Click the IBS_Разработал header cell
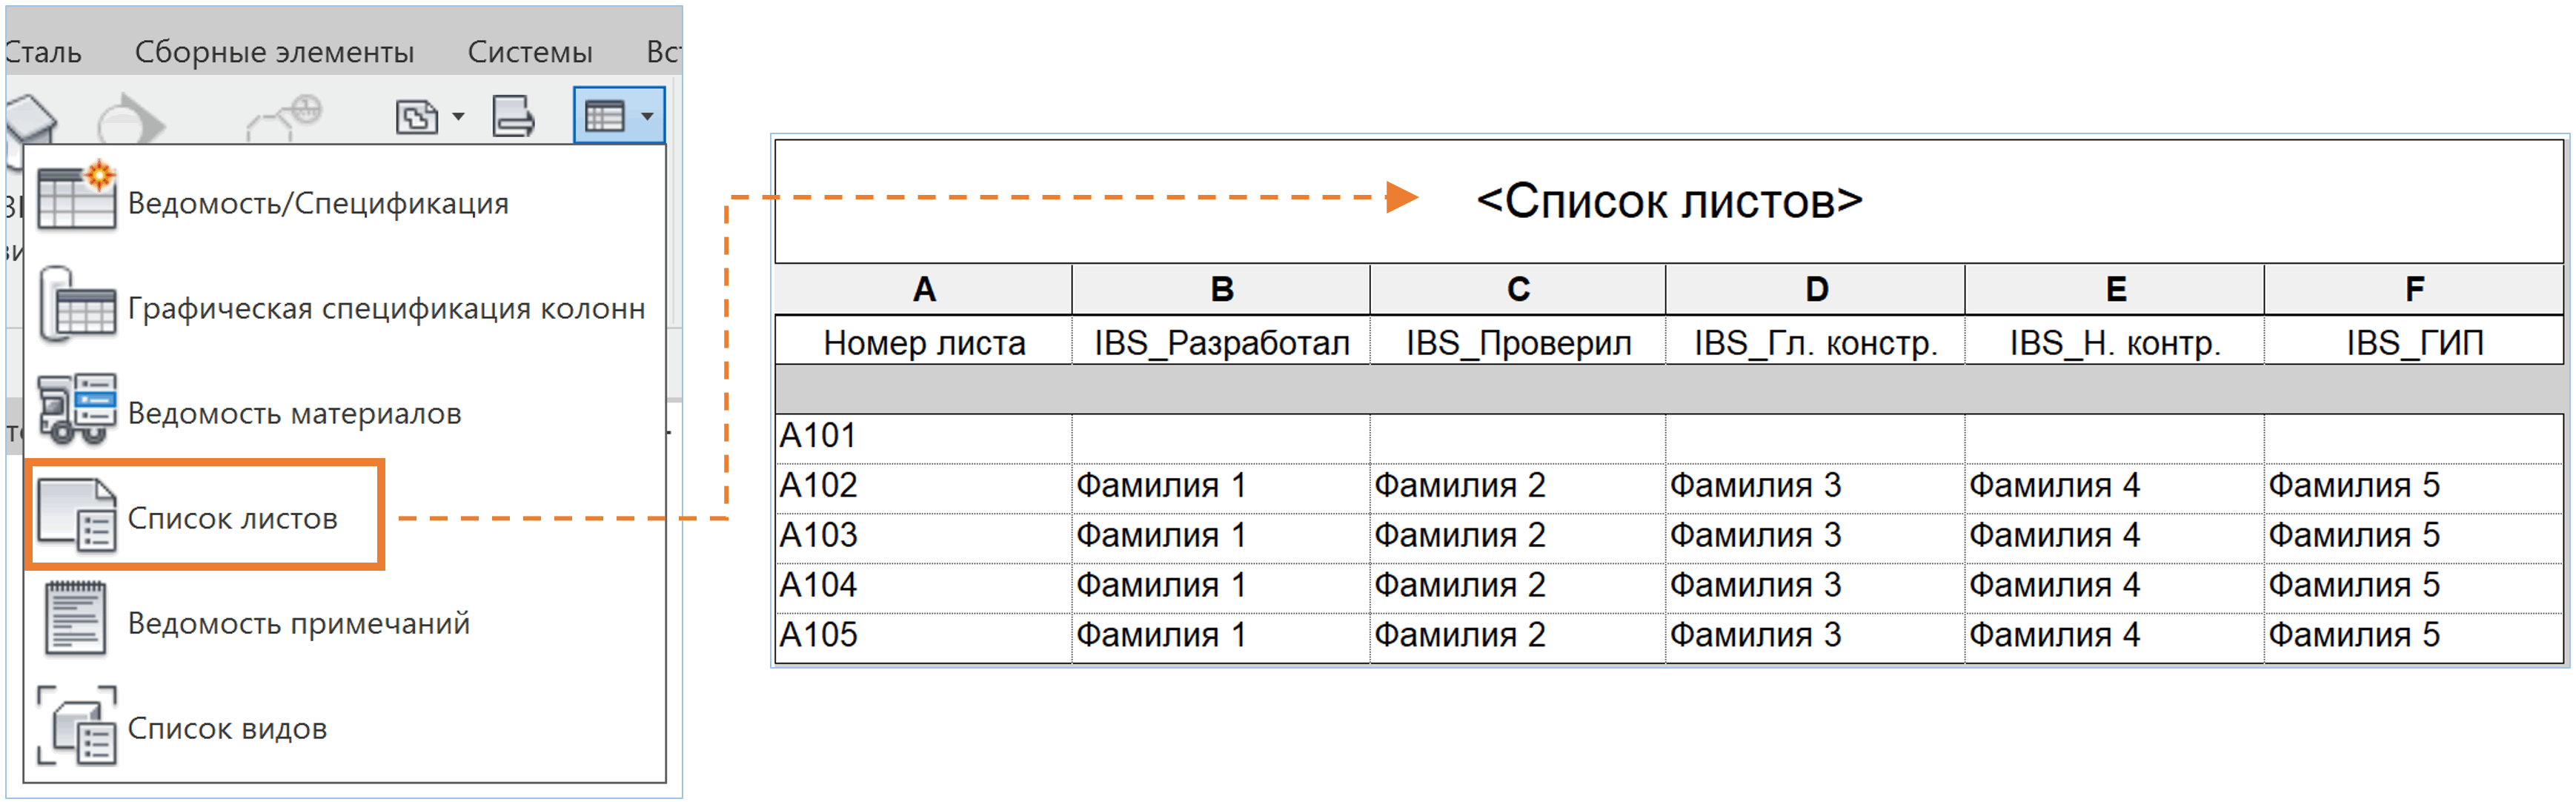This screenshot has width=2576, height=802. pos(1221,343)
